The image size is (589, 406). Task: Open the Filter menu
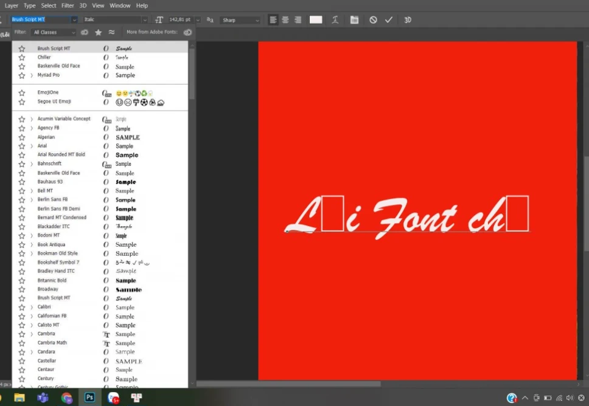pos(68,5)
